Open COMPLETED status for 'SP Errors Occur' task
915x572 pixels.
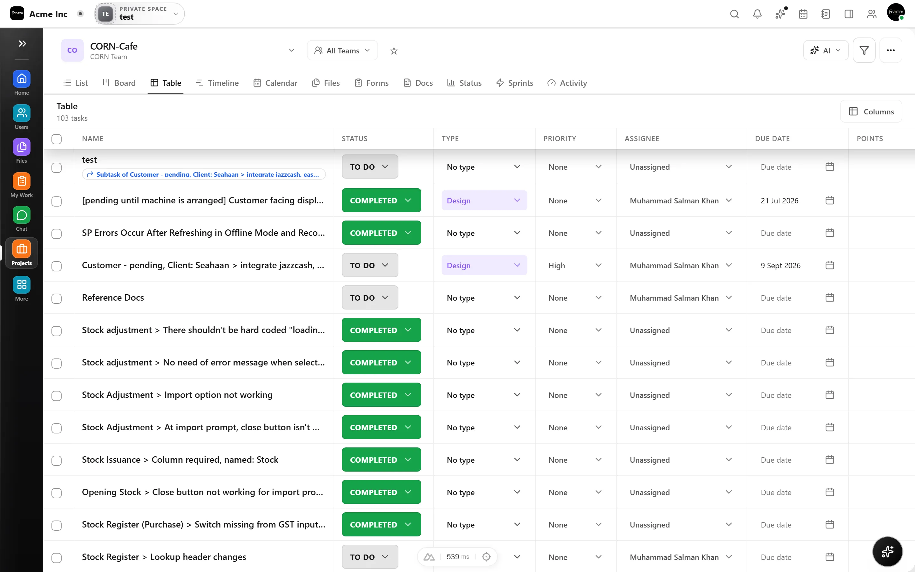(381, 233)
